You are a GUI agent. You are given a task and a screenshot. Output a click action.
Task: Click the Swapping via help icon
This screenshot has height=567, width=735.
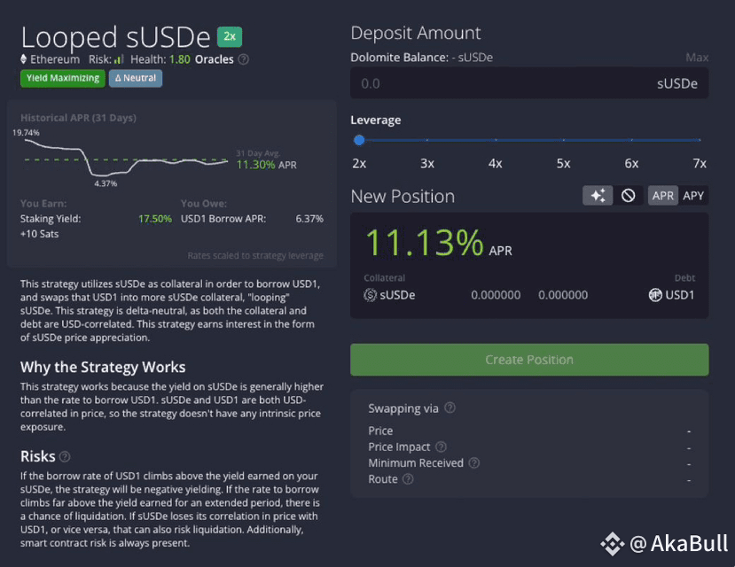(450, 408)
